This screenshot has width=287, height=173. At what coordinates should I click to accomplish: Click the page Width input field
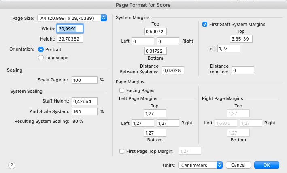click(x=70, y=29)
